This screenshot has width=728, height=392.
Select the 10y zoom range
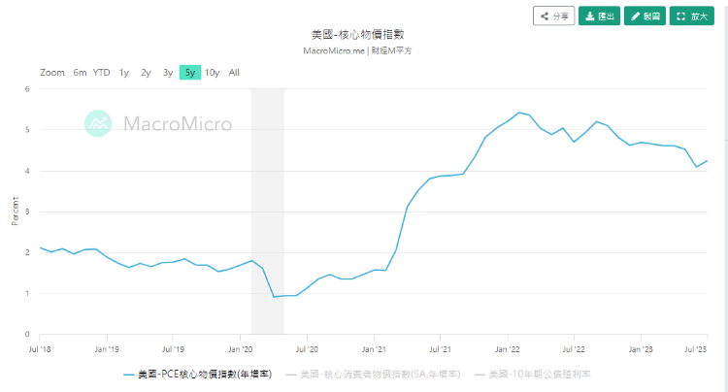[212, 73]
